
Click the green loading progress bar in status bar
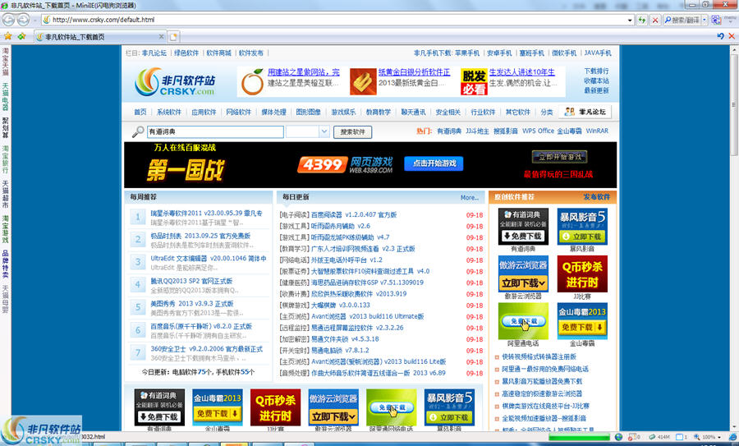[579, 437]
